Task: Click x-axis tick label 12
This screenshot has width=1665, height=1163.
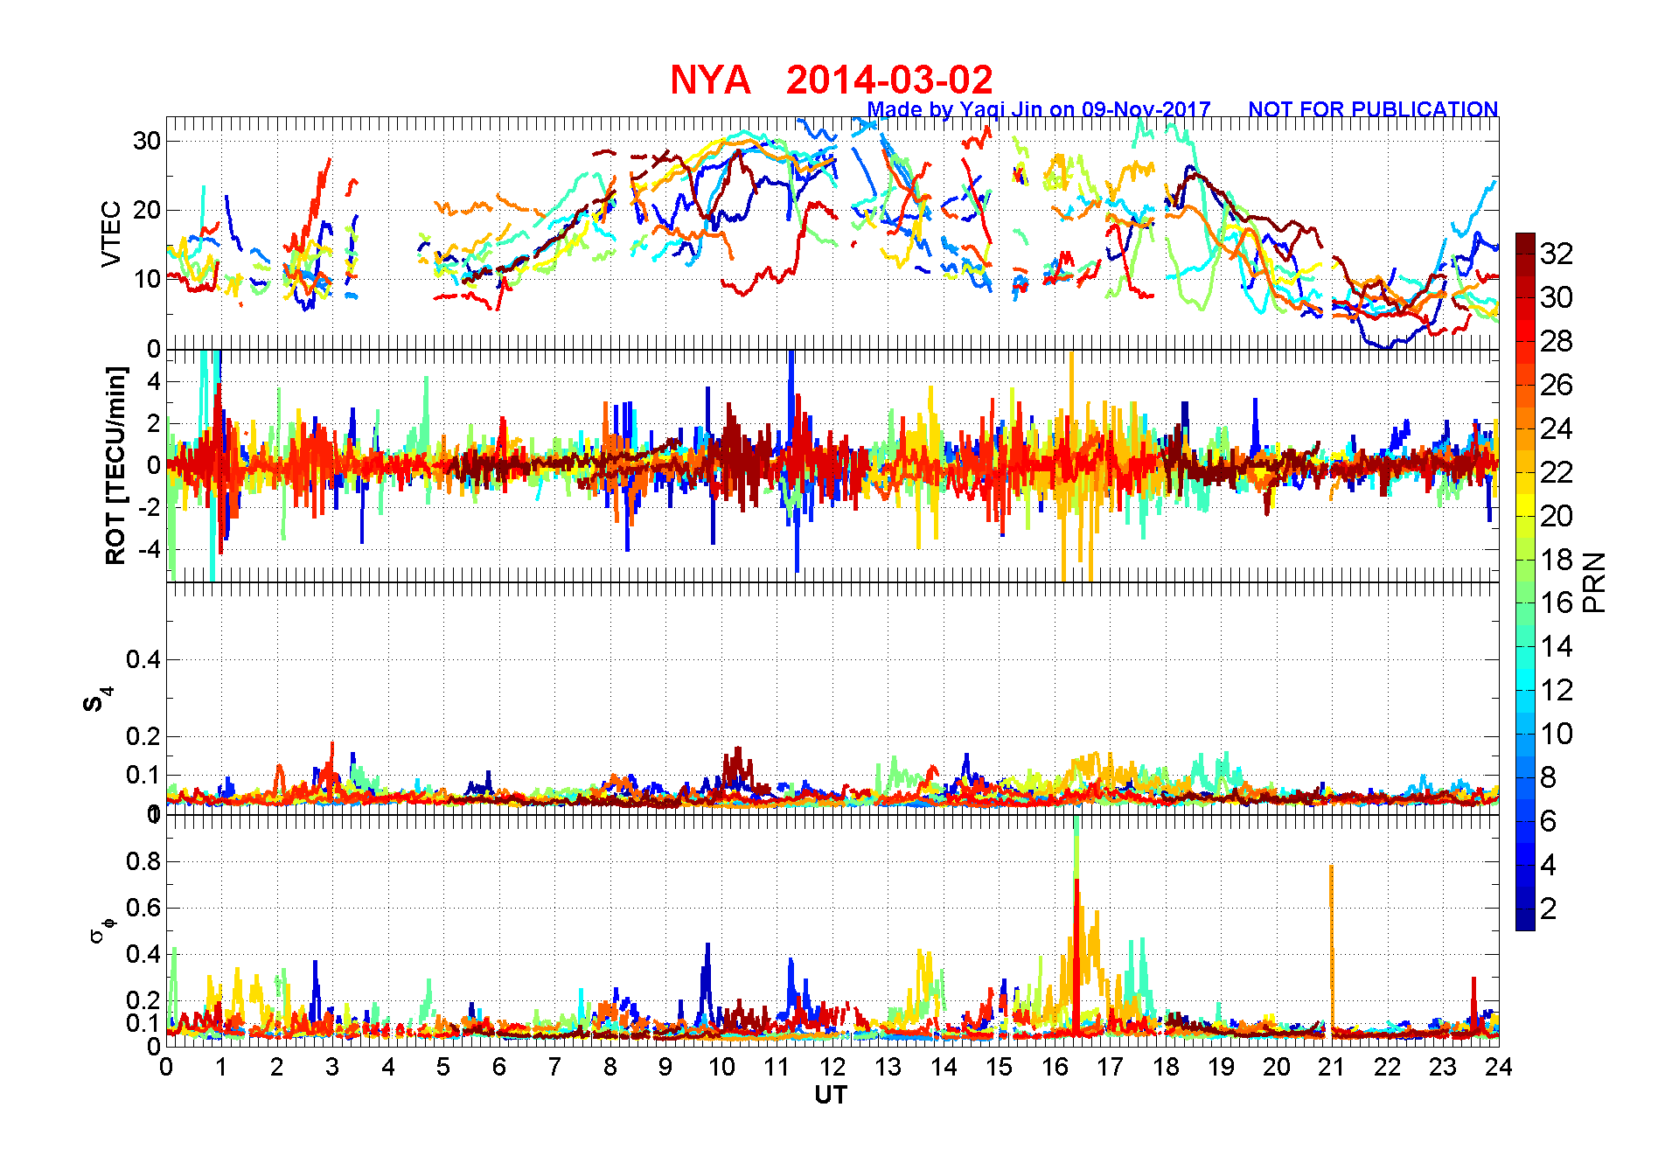Action: [x=832, y=1067]
